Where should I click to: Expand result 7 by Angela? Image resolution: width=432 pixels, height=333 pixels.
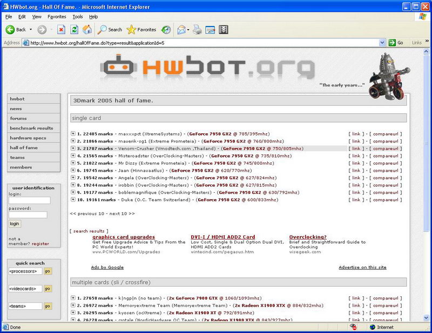[73, 178]
